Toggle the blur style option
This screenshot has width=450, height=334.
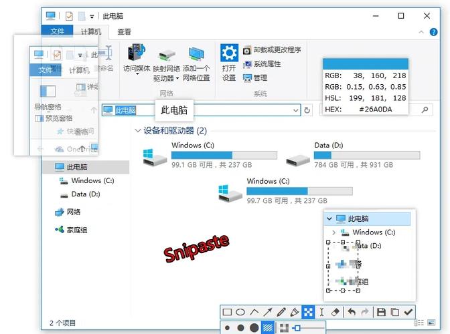pos(284,328)
